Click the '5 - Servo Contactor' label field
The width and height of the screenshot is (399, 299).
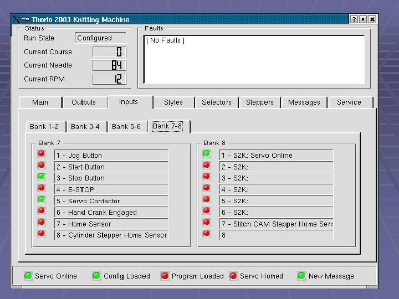pyautogui.click(x=111, y=201)
